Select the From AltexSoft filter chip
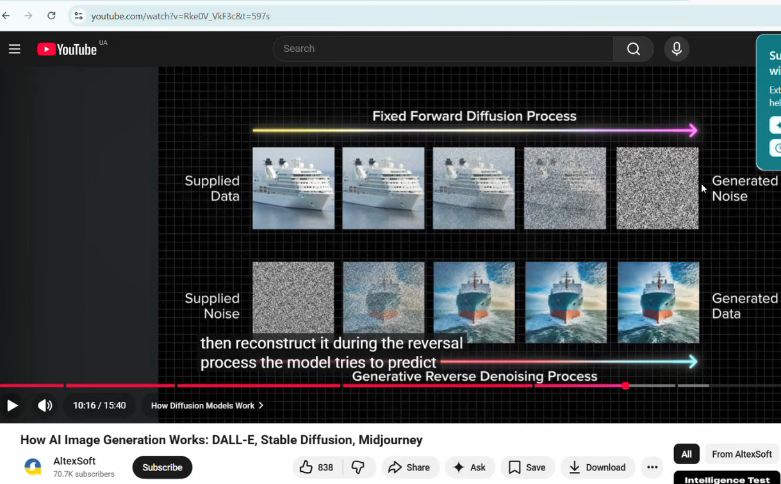The width and height of the screenshot is (781, 484). pyautogui.click(x=741, y=454)
